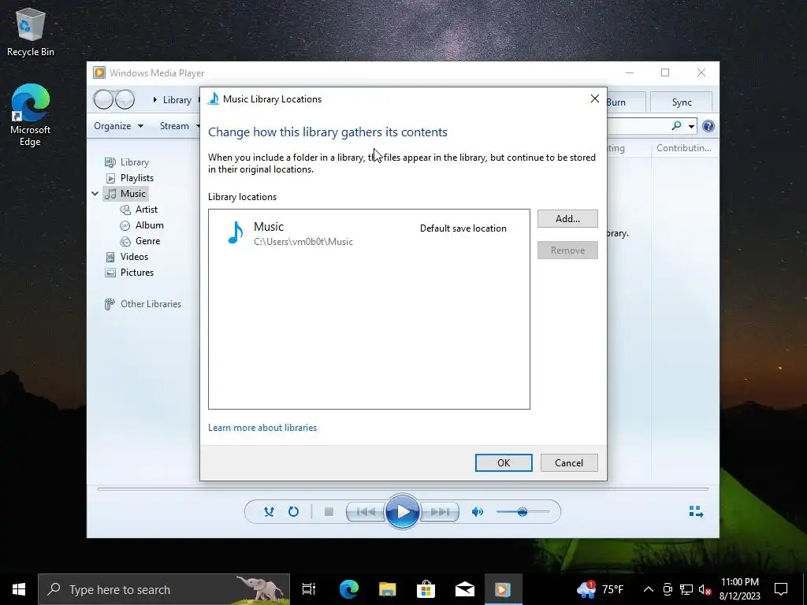Click the Default save location label
Screen dimensions: 807x605
click(x=463, y=228)
